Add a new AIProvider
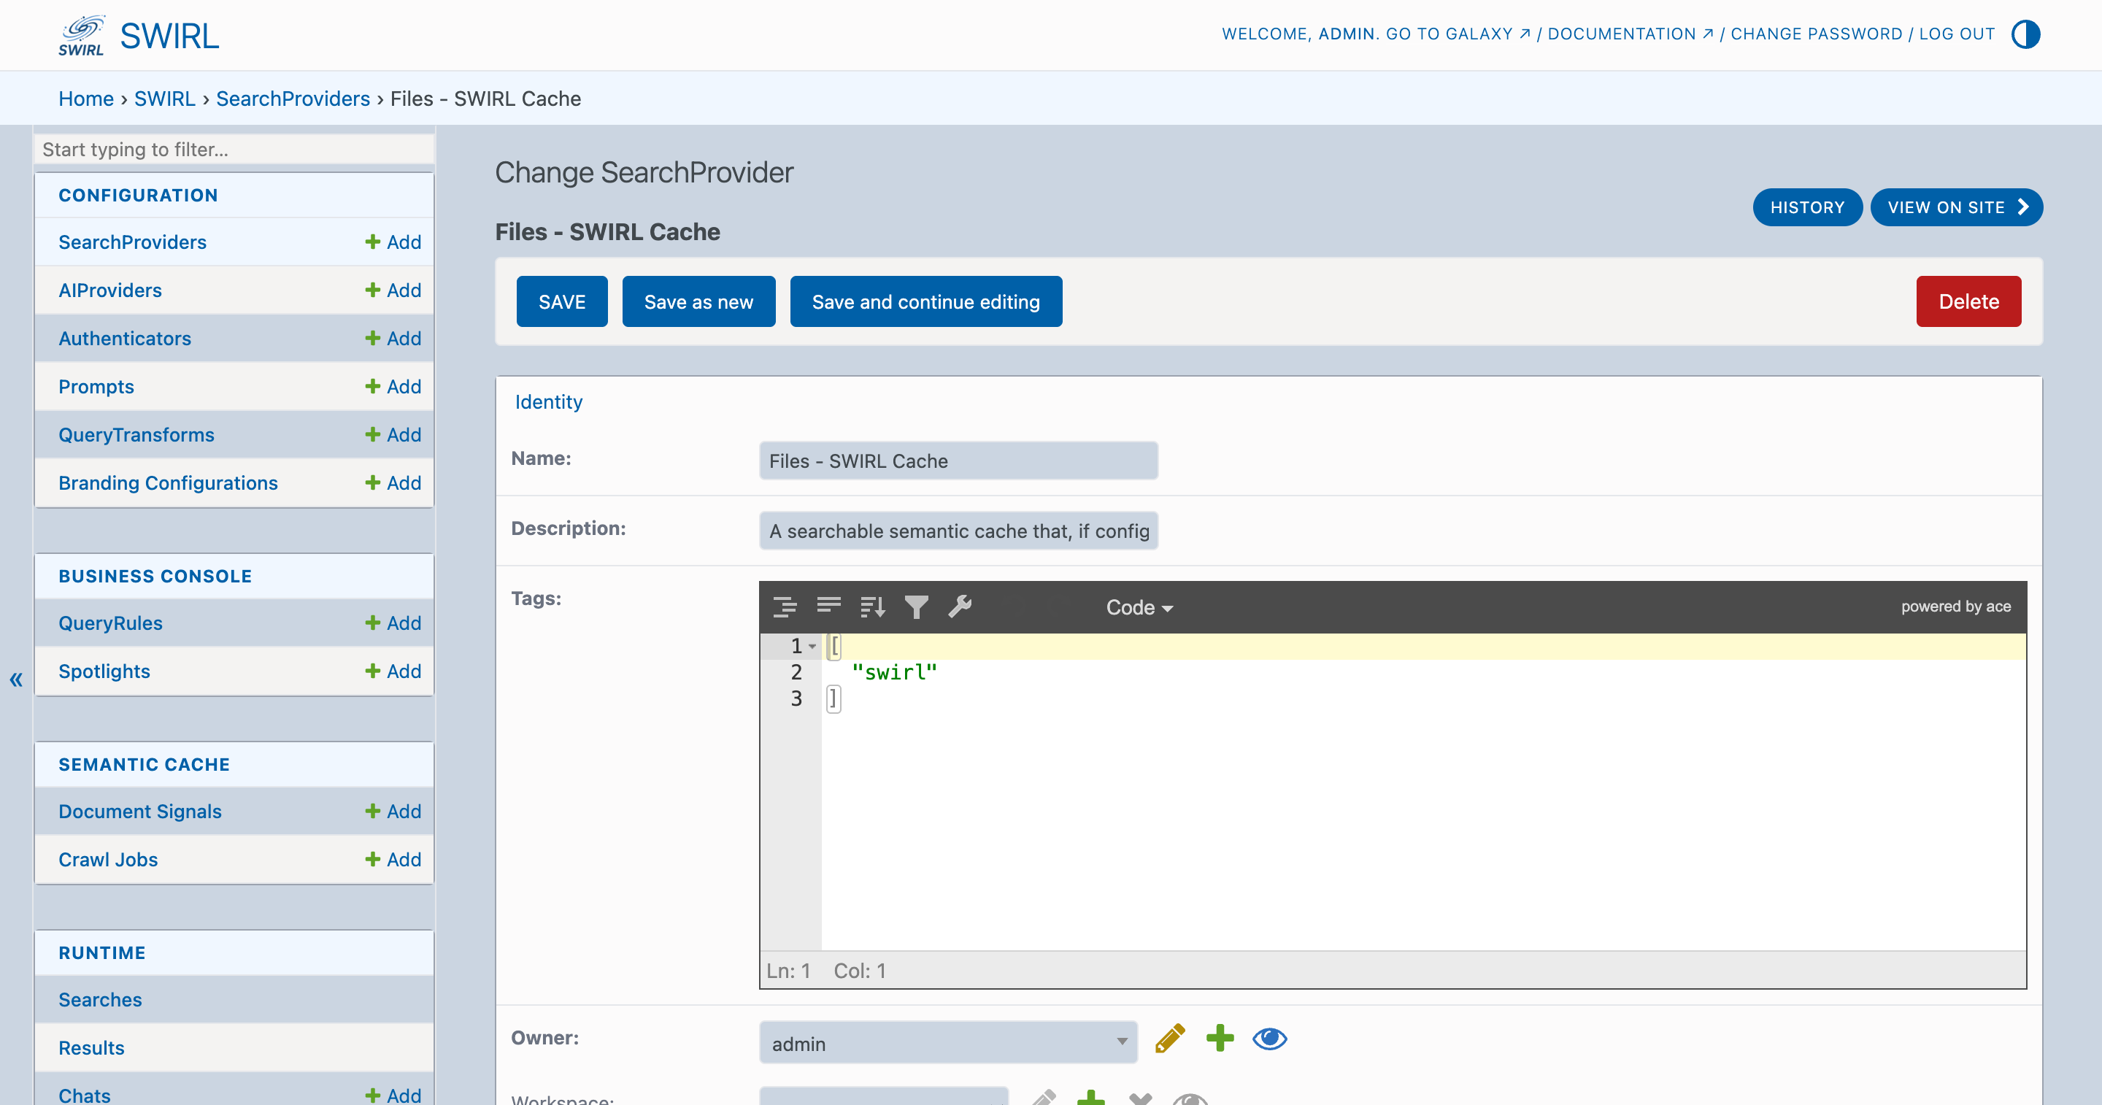 (x=393, y=290)
